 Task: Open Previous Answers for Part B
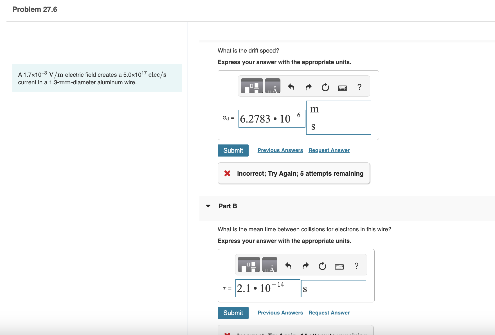click(280, 313)
